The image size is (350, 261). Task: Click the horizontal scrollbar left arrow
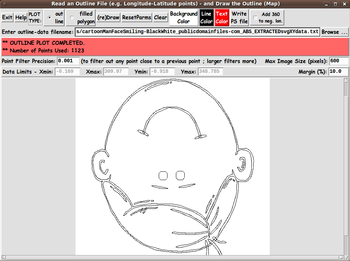pyautogui.click(x=4, y=257)
